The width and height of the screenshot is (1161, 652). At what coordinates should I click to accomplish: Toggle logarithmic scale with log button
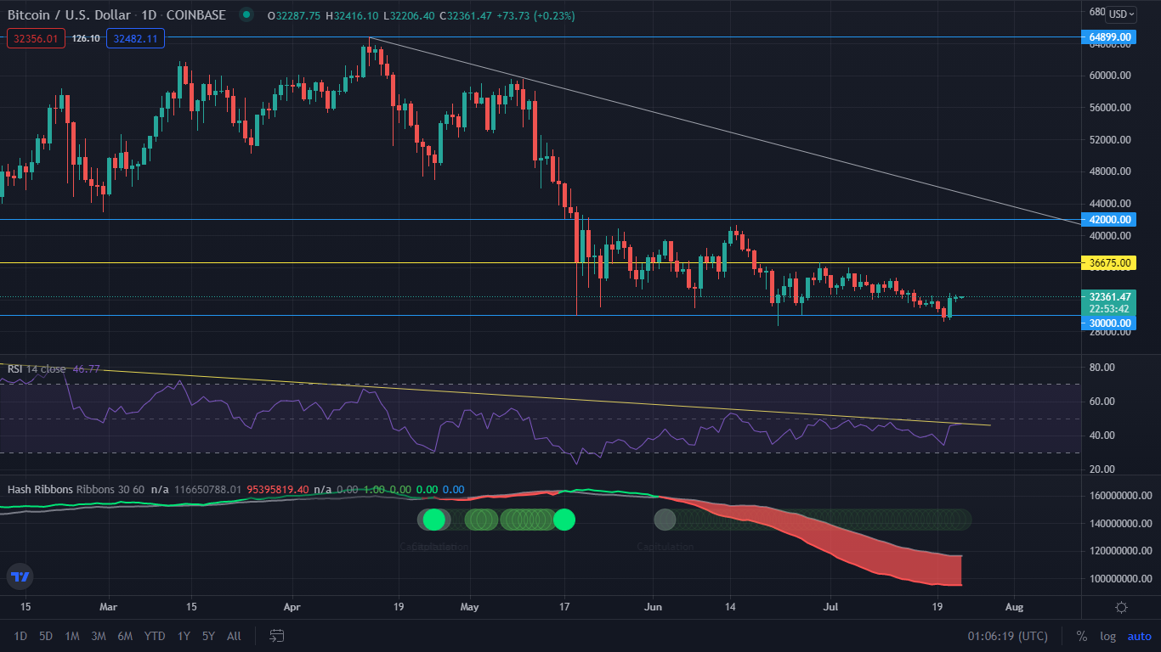[1107, 636]
